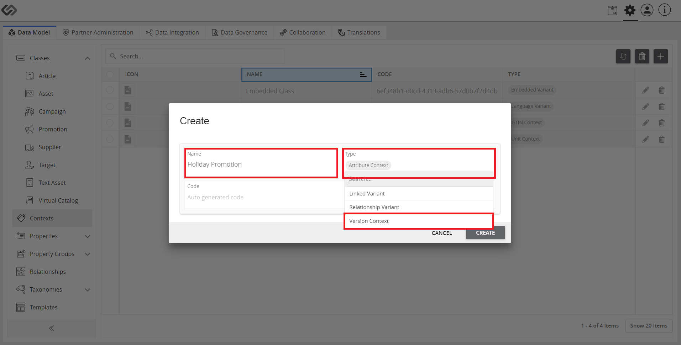Image resolution: width=681 pixels, height=345 pixels.
Task: Click the delete selected trash toolbar button
Action: (x=642, y=56)
